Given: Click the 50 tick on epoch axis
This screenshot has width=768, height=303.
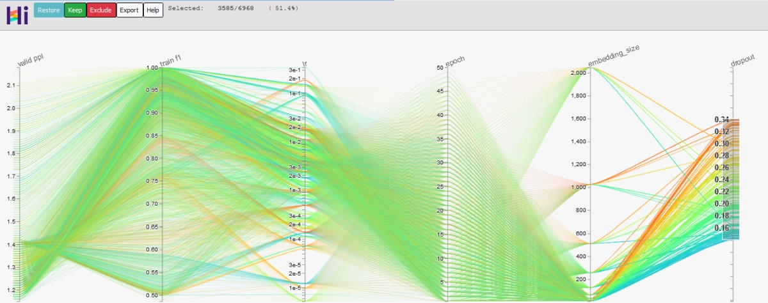Looking at the screenshot, I should (440, 67).
